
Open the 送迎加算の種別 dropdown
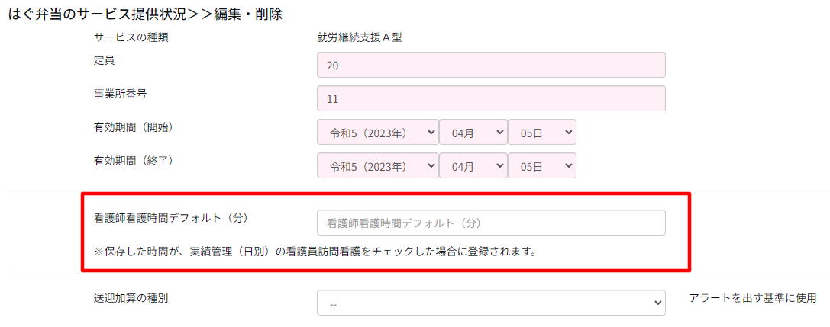click(x=490, y=303)
